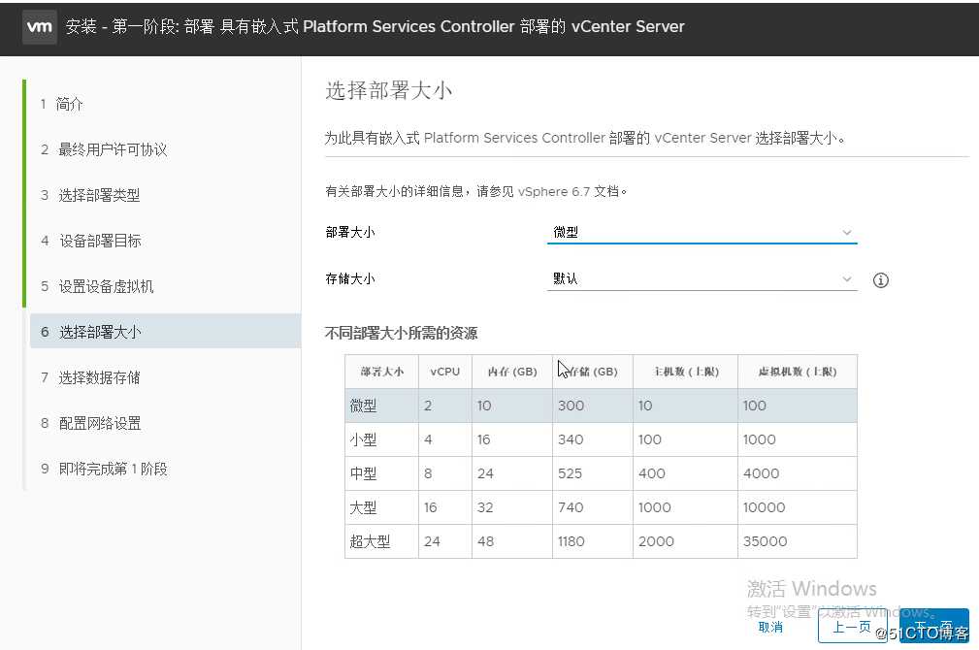The image size is (979, 650).
Task: Click the 不同部署大小所需的资源 heading
Action: [401, 333]
